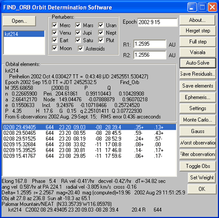Select observation row 0209 15.41767
The height and width of the screenshot is (218, 219).
point(89,156)
